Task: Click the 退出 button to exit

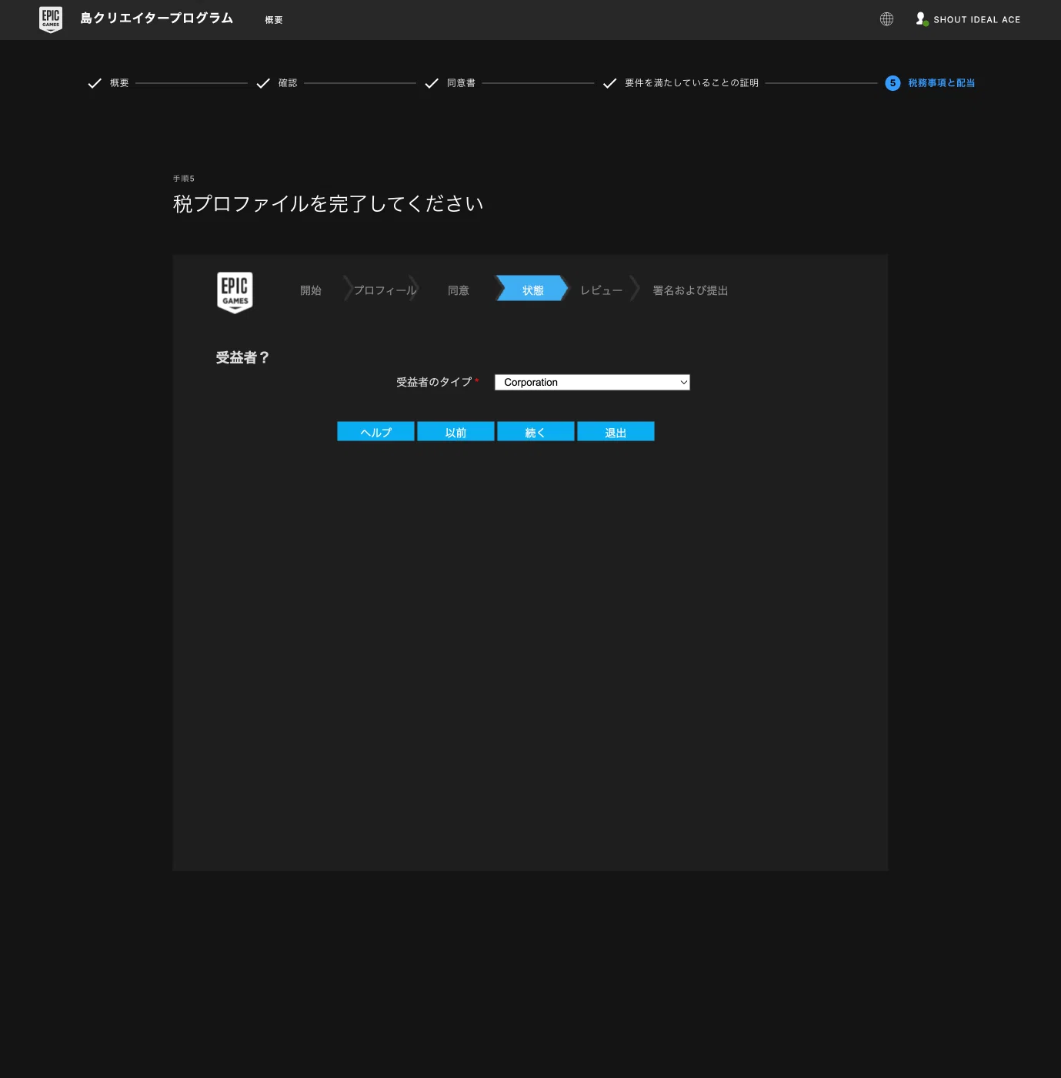Action: [616, 431]
